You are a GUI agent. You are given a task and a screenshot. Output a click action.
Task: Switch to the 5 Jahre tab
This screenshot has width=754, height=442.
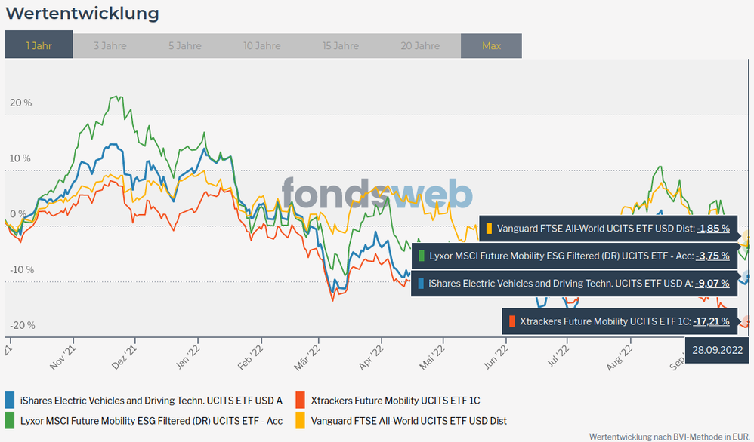185,45
